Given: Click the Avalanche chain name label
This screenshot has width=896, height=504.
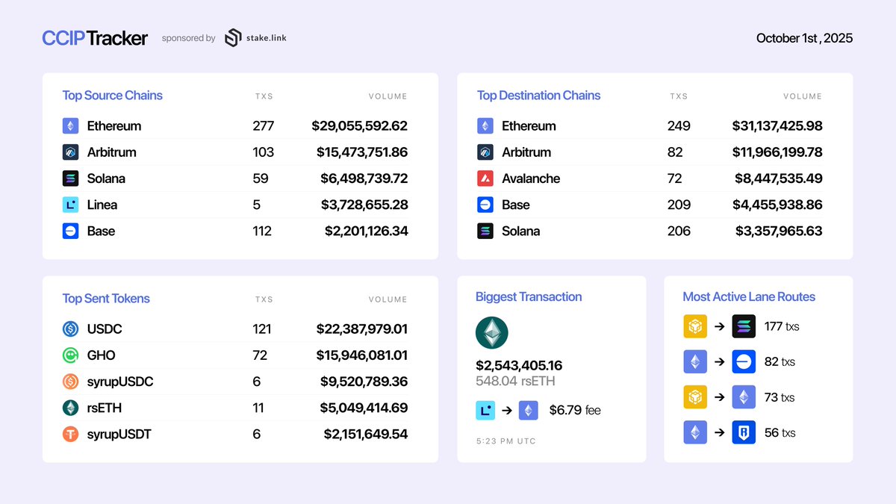Looking at the screenshot, I should point(531,178).
